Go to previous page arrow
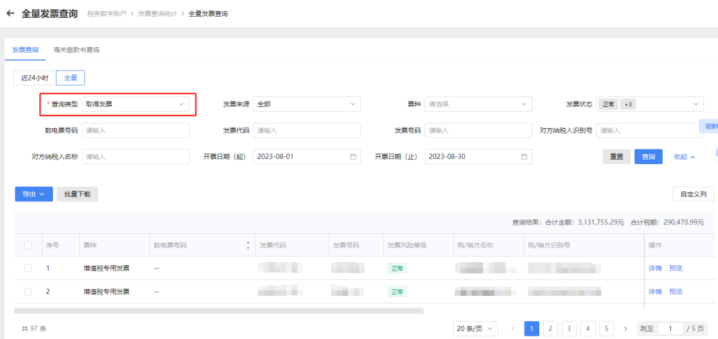718x339 pixels. [x=513, y=328]
